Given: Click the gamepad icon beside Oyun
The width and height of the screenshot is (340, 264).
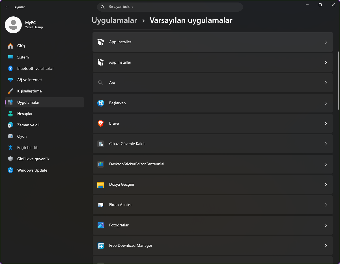Looking at the screenshot, I should pyautogui.click(x=10, y=136).
